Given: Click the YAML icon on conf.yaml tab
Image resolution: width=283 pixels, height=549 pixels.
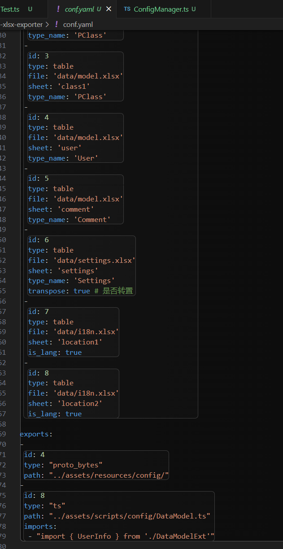Looking at the screenshot, I should tap(58, 9).
